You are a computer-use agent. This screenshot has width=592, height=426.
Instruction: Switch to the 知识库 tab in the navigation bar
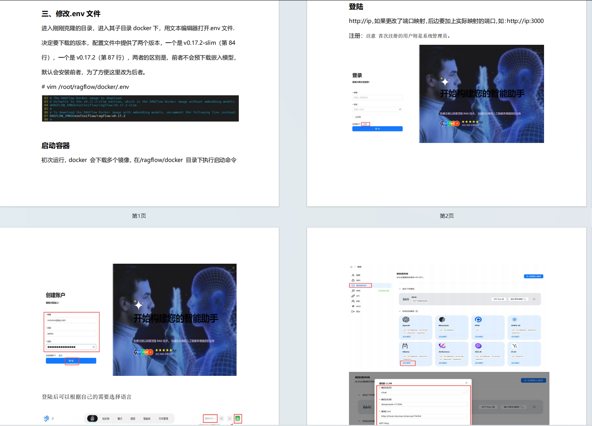106,418
